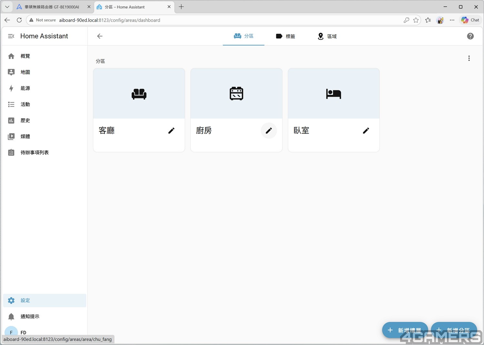
Task: Collapse the Home Assistant sidebar menu
Action: pos(11,36)
